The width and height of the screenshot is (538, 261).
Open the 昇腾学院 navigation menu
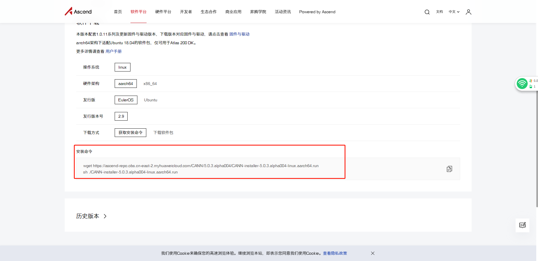point(258,12)
